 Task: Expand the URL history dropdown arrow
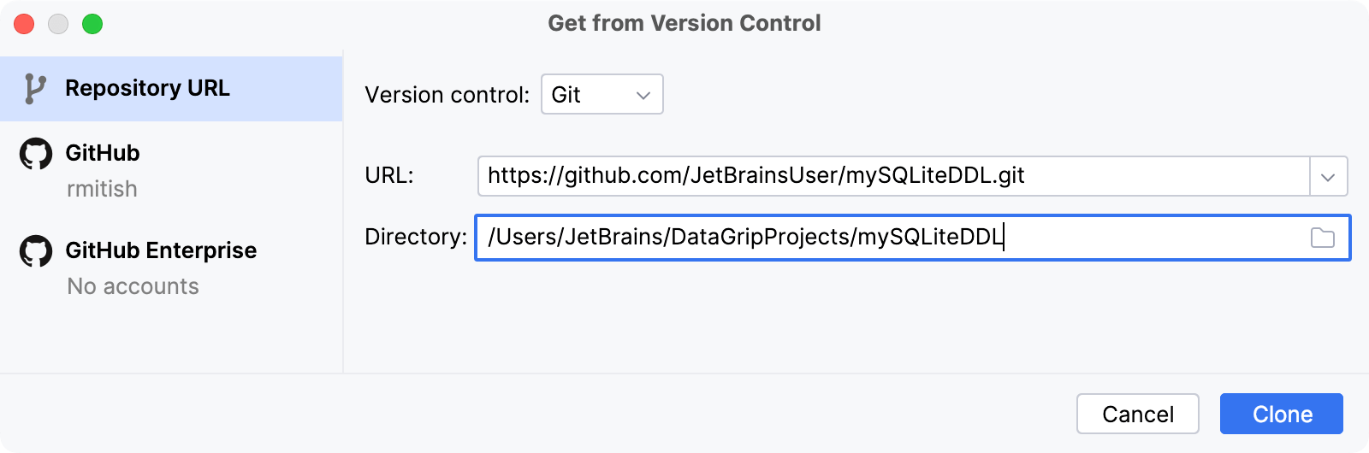click(1328, 177)
